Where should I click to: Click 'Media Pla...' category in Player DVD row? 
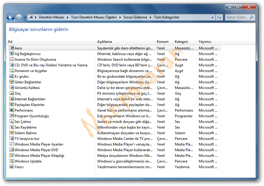[184, 150]
